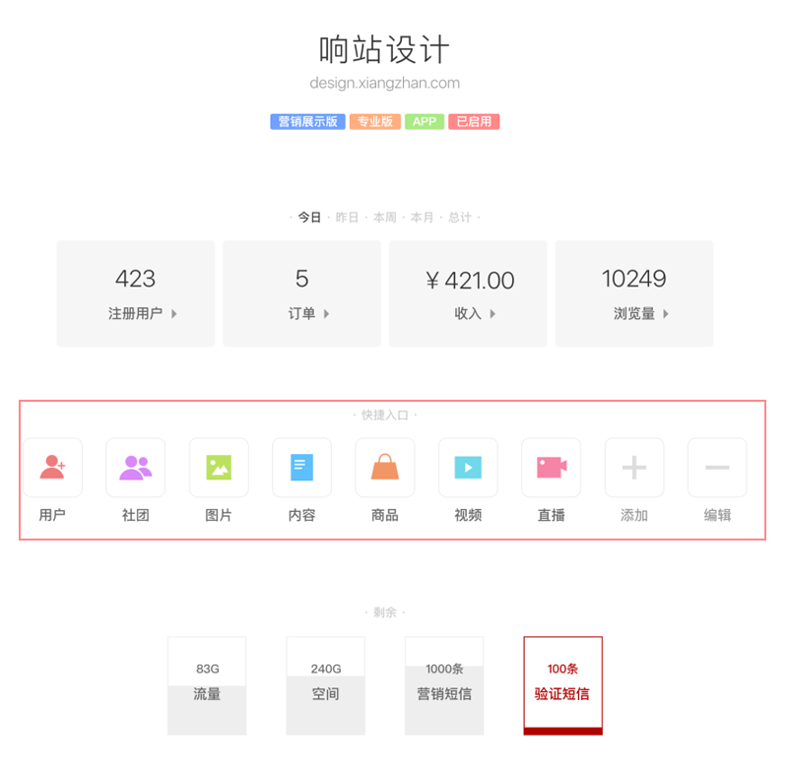Open the 社团 (Community) shortcut icon
The height and width of the screenshot is (765, 787).
(x=136, y=468)
